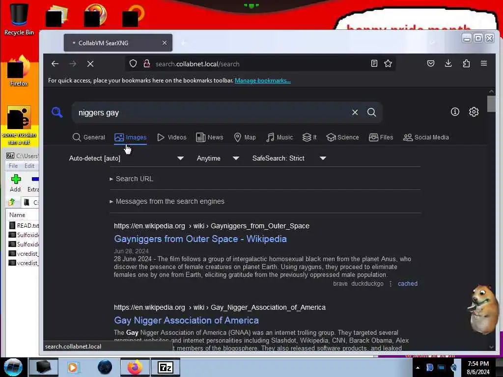
Task: Open result options three-dot menu
Action: (391, 283)
